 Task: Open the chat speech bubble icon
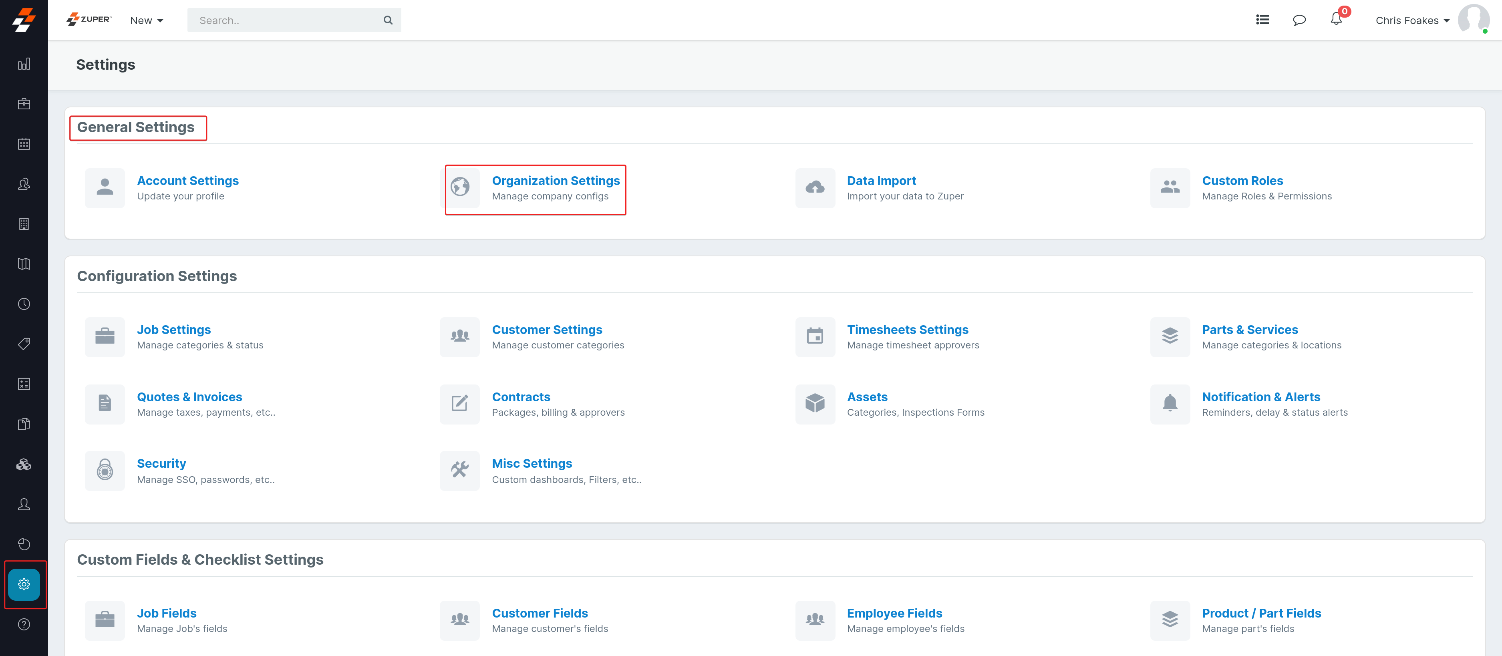[1299, 20]
